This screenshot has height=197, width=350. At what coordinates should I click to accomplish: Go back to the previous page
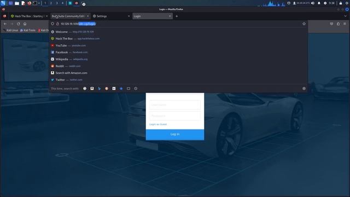(x=5, y=24)
